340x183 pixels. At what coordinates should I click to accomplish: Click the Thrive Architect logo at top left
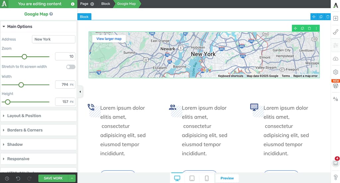coord(4,4)
